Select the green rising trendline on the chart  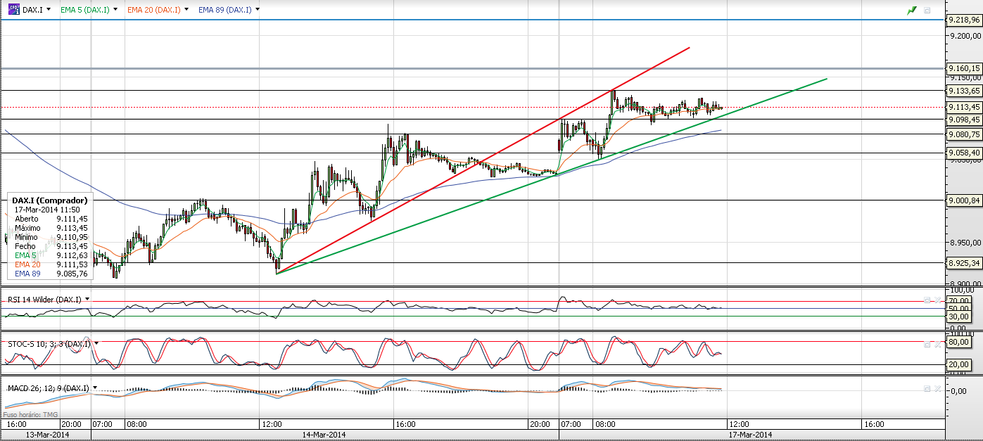tap(552, 176)
